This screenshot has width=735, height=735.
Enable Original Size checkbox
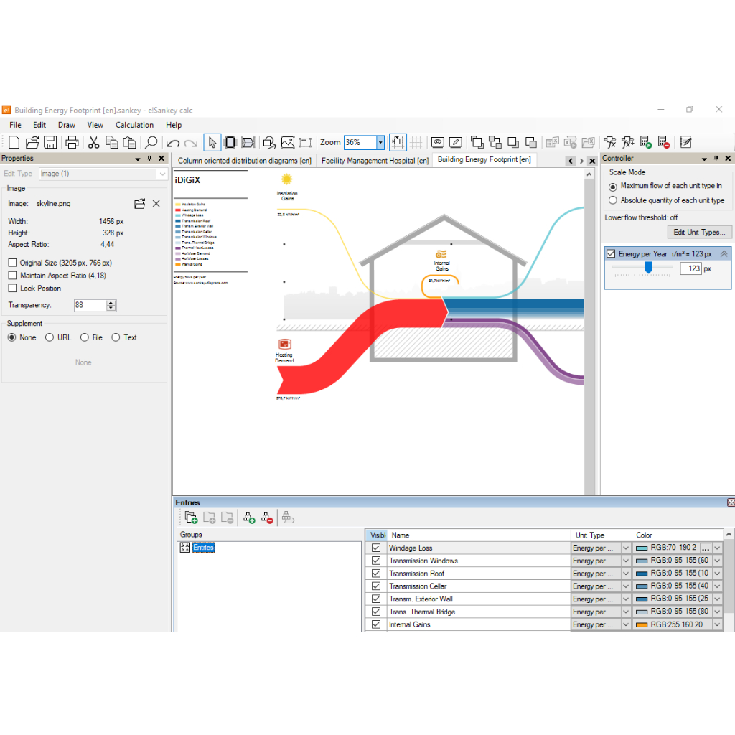(12, 263)
